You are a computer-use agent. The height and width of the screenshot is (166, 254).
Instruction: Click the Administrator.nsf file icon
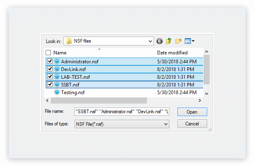57,61
